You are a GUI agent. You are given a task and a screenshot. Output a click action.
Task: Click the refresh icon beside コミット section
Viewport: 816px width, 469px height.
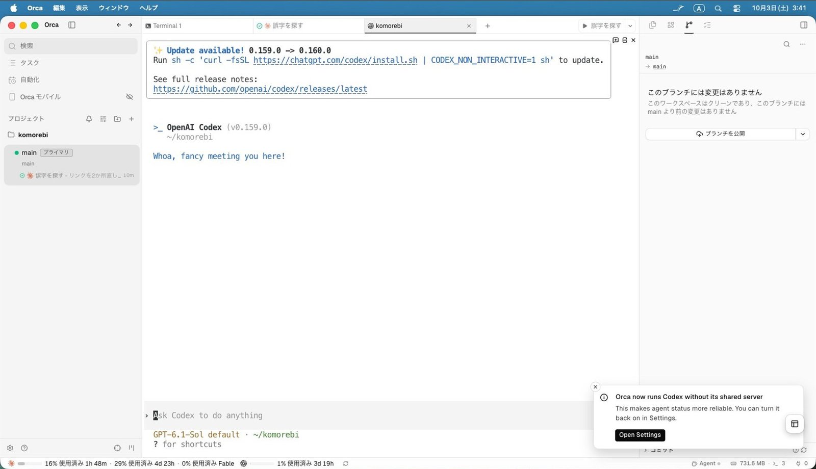804,450
